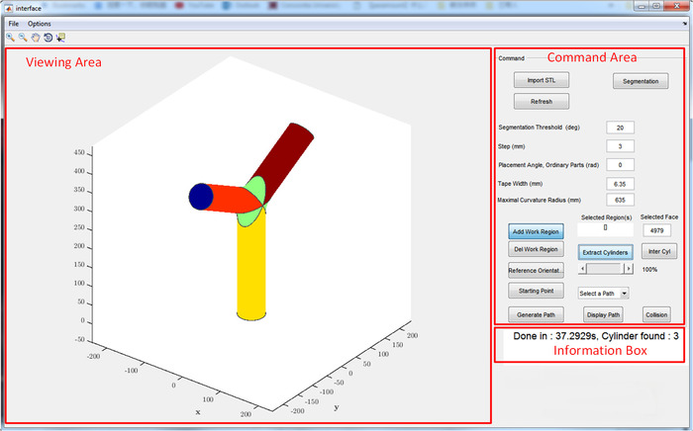Open the File menu
Image resolution: width=693 pixels, height=431 pixels.
coord(14,23)
